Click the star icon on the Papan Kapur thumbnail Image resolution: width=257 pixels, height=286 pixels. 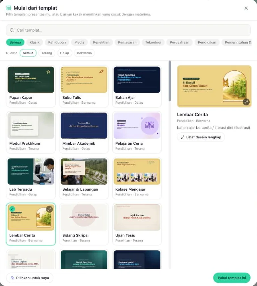point(48,72)
